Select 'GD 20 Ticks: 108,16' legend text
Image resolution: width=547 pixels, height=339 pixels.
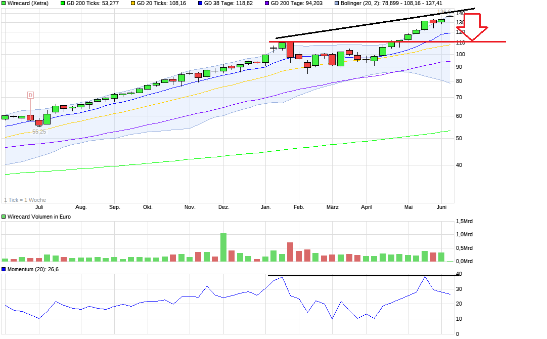pyautogui.click(x=161, y=3)
